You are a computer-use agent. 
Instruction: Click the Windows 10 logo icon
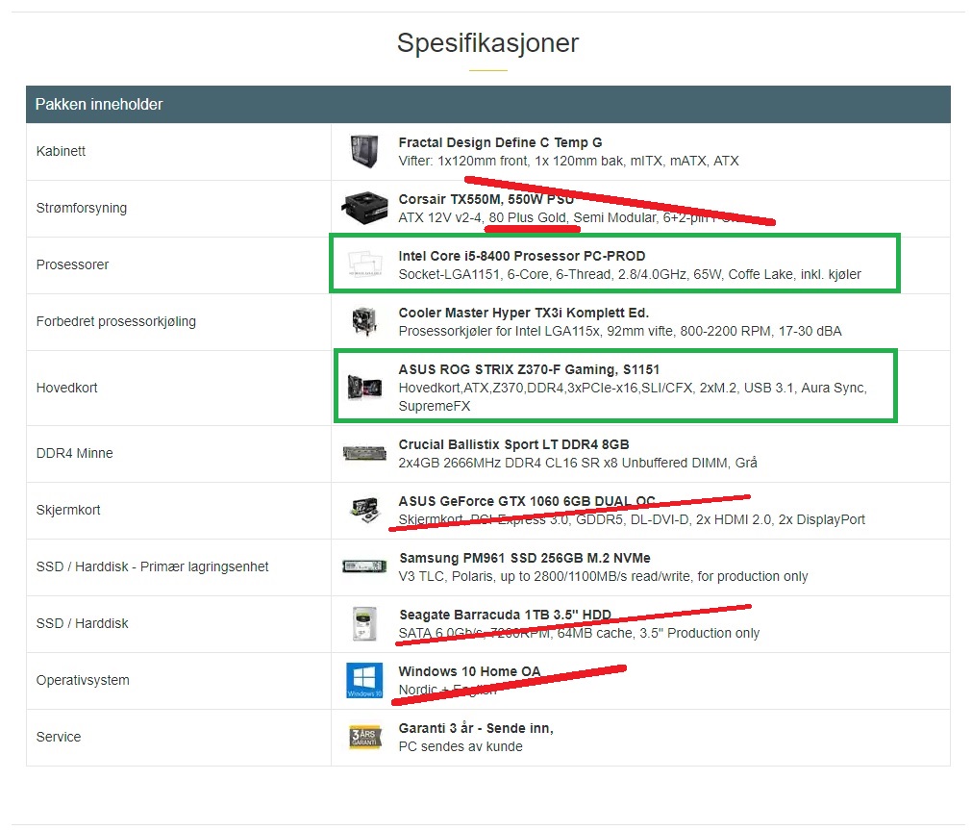point(364,680)
